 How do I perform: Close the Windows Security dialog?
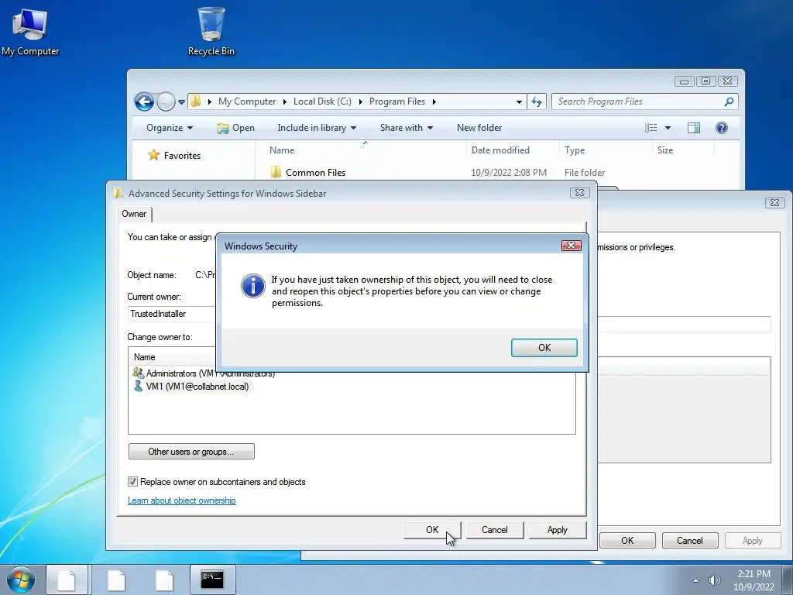click(x=571, y=246)
